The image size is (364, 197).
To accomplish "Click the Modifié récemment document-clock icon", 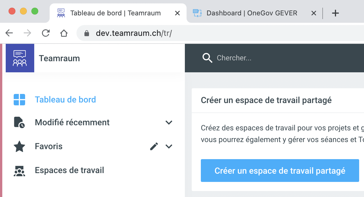I will [19, 122].
